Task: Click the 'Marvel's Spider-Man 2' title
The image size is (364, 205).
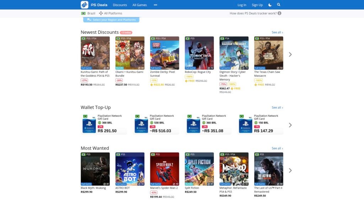Action: tap(164, 188)
